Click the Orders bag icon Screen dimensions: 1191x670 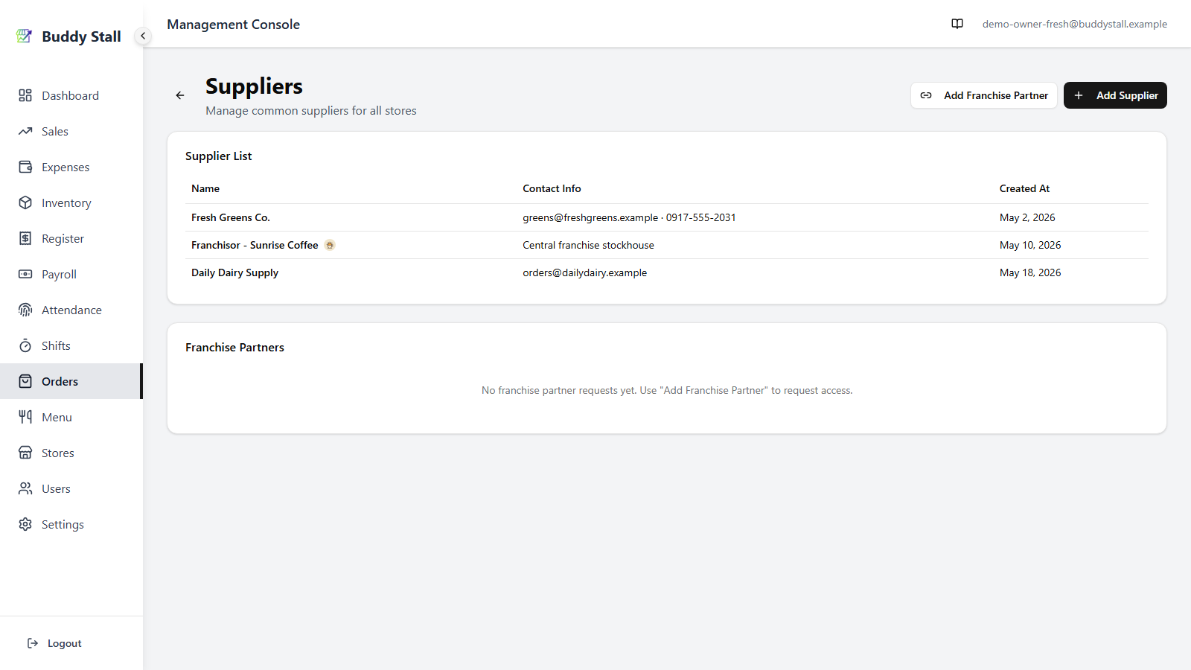(x=25, y=381)
